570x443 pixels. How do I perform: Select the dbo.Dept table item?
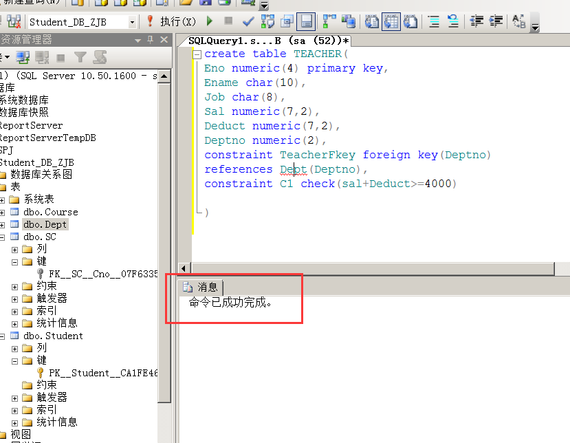click(45, 224)
